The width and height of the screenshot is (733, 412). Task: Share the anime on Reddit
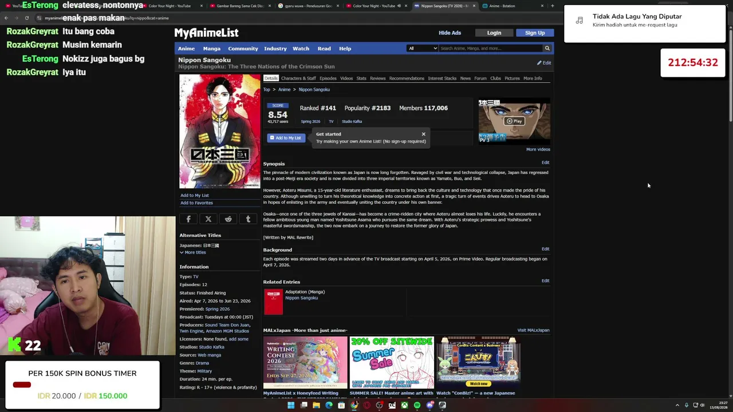(x=228, y=219)
